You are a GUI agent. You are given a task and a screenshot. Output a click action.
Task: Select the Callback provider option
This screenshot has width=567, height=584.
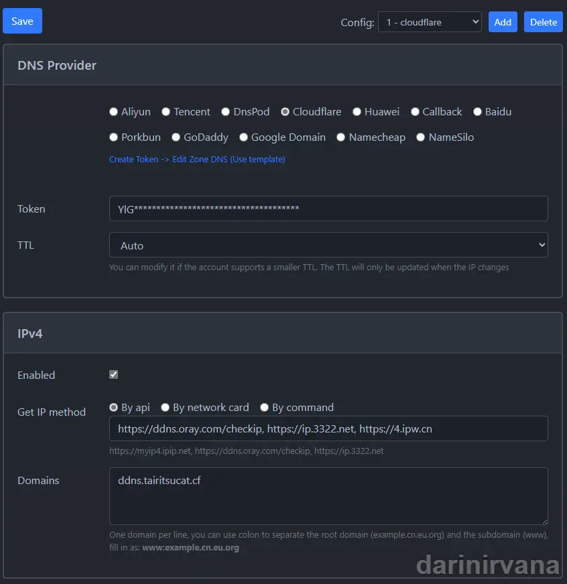(415, 112)
